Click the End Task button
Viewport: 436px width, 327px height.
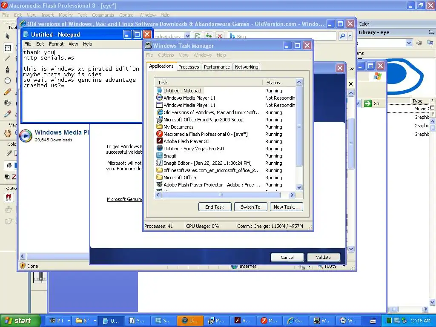tap(215, 207)
